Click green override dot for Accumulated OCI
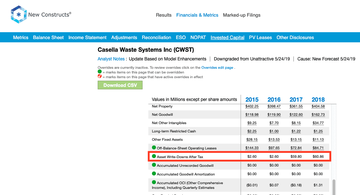This screenshot has height=195, width=360. [x=154, y=182]
